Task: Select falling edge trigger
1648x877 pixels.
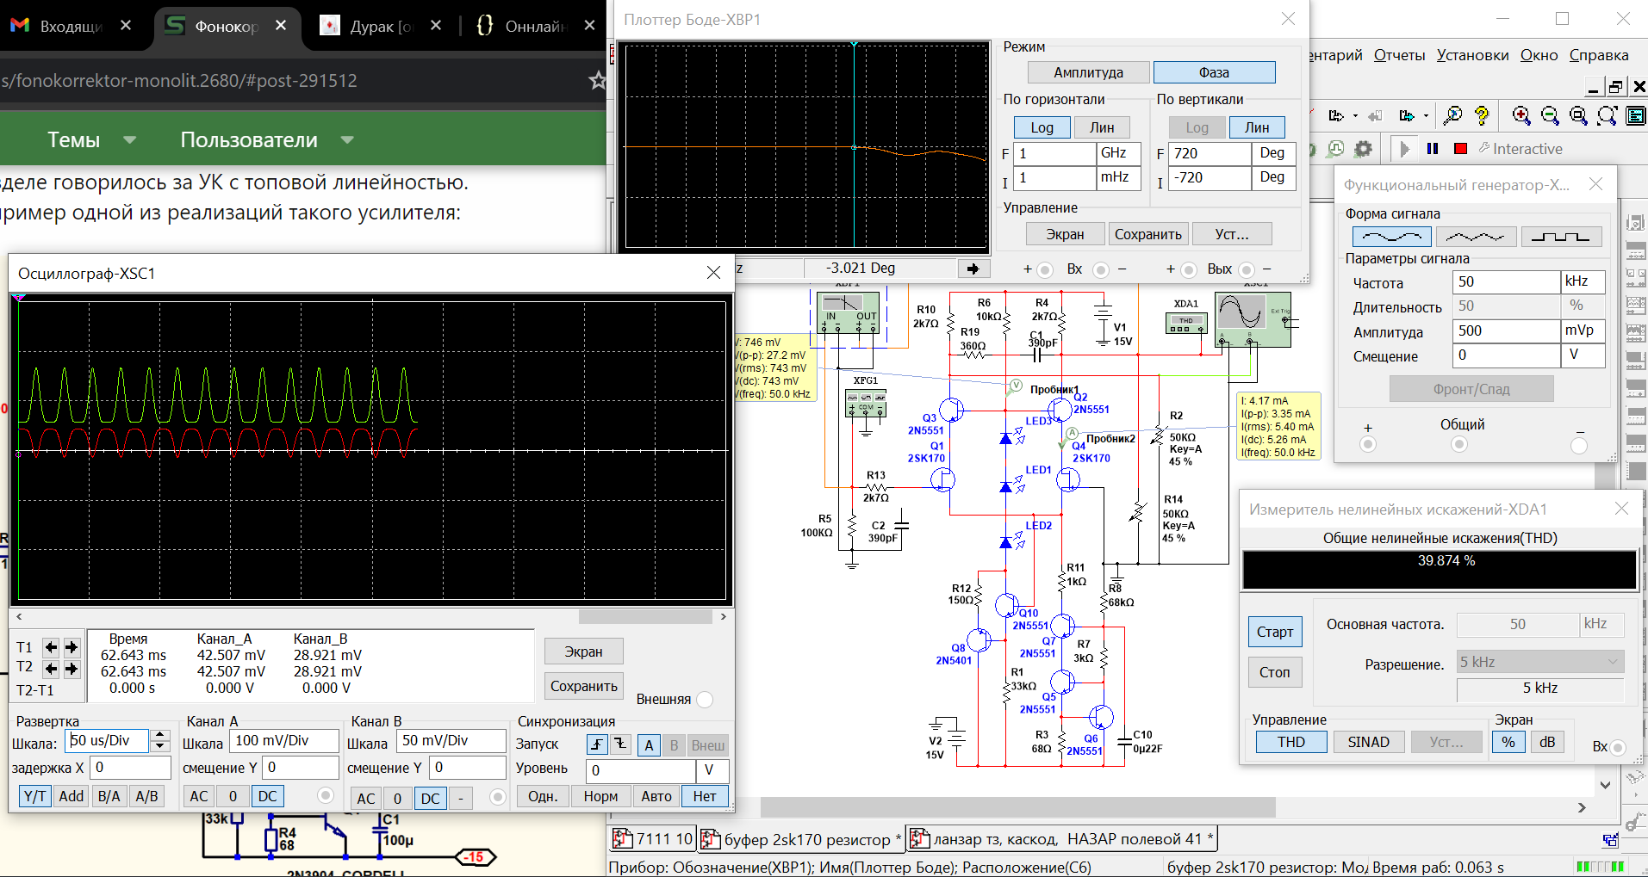Action: [x=620, y=744]
